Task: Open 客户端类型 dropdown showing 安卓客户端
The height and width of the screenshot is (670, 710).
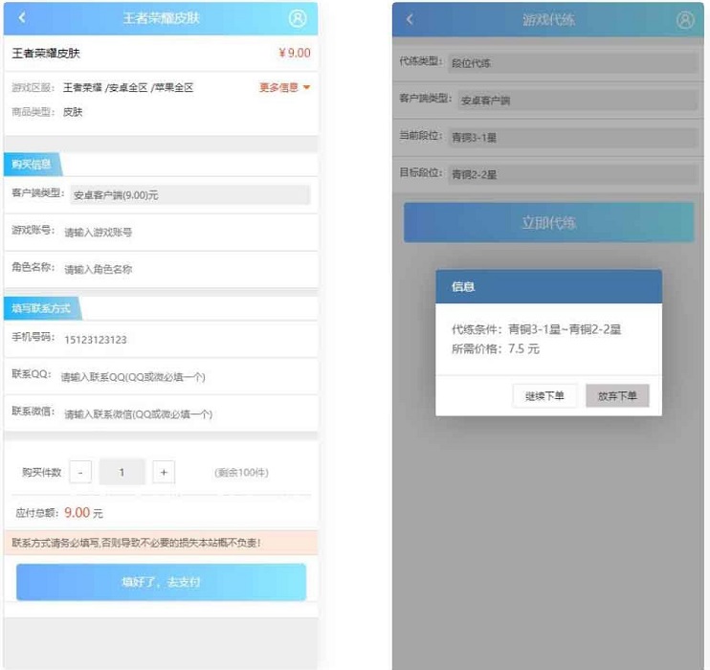Action: [x=578, y=100]
